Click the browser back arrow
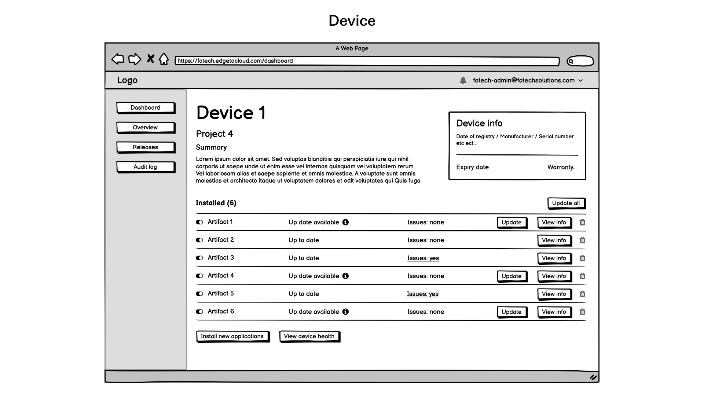Image resolution: width=704 pixels, height=396 pixels. [118, 59]
